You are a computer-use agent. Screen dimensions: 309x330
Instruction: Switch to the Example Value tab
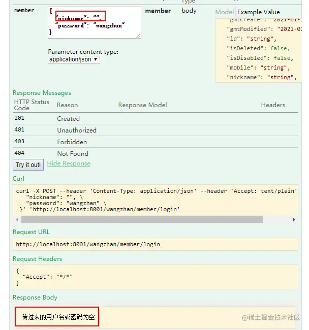point(259,12)
